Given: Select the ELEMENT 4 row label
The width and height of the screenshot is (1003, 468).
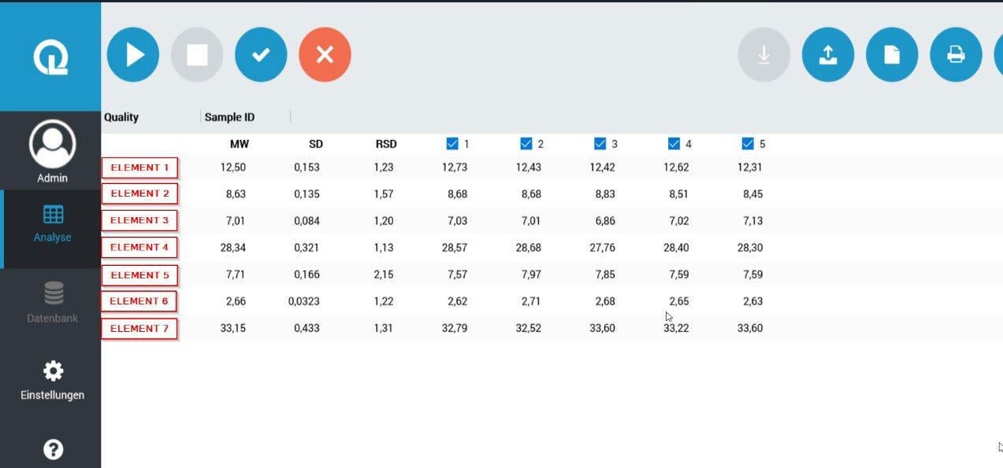Looking at the screenshot, I should [139, 247].
